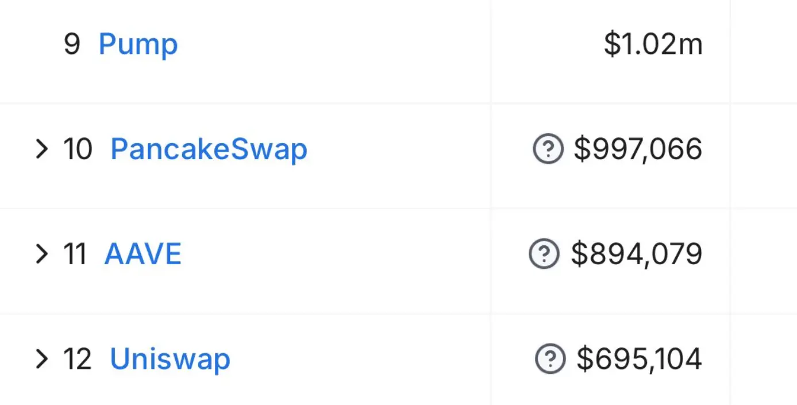Open the Uniswap protocol page
This screenshot has width=797, height=405.
click(170, 358)
